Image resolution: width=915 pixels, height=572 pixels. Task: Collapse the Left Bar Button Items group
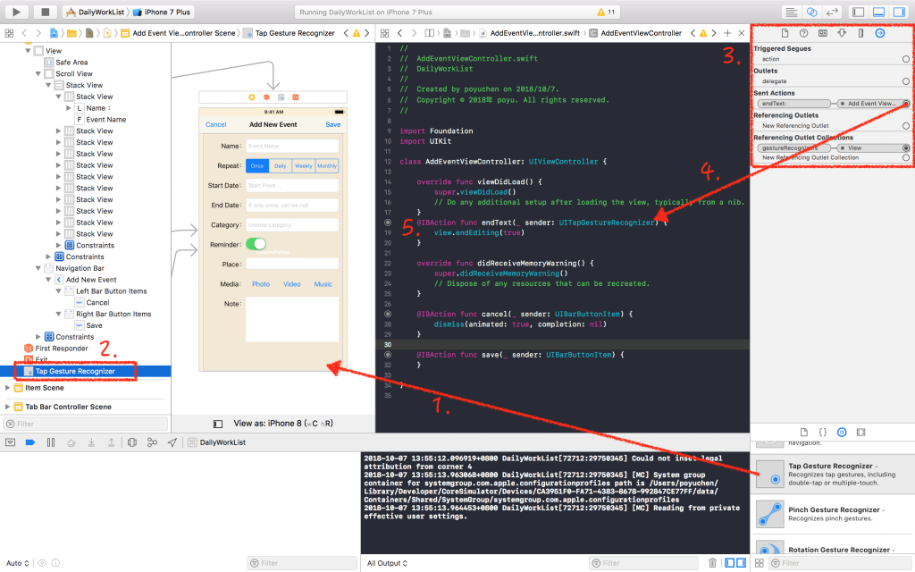point(58,290)
